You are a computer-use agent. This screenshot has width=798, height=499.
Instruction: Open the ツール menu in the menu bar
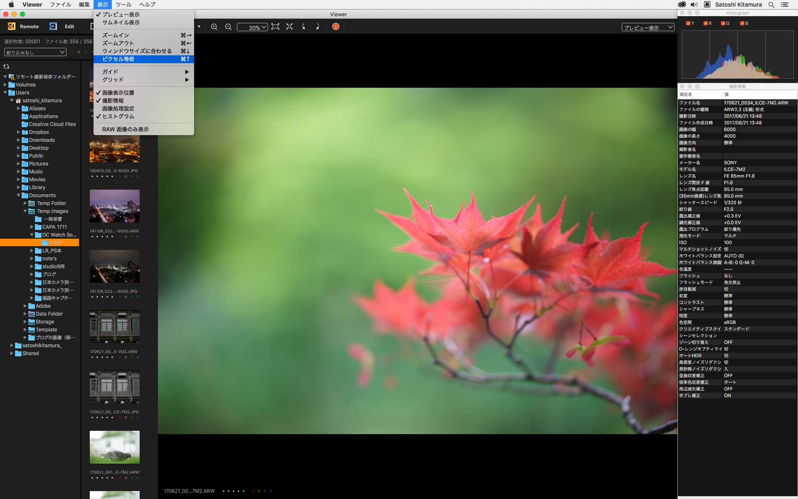coord(123,5)
